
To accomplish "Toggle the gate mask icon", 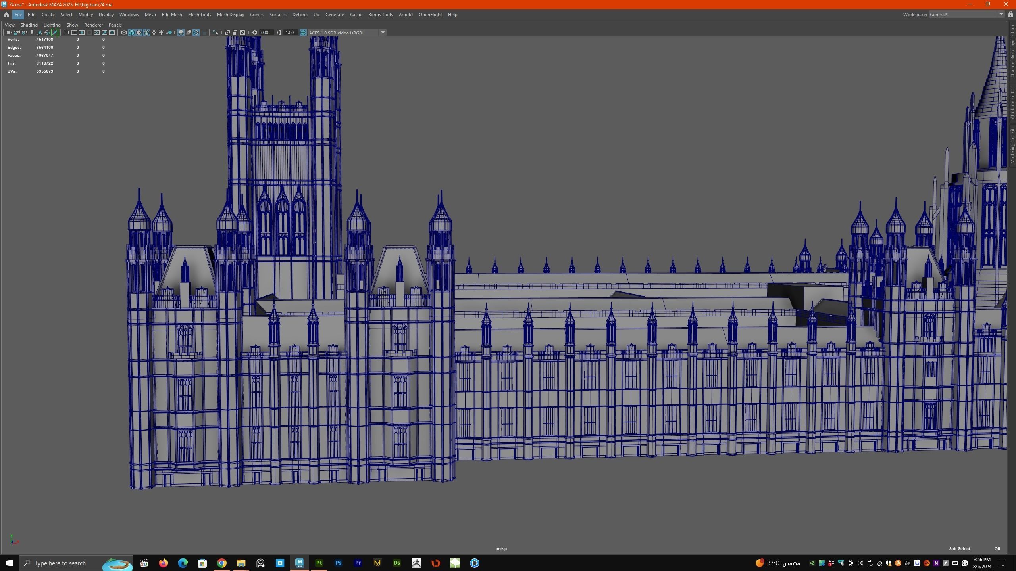I will pos(89,33).
